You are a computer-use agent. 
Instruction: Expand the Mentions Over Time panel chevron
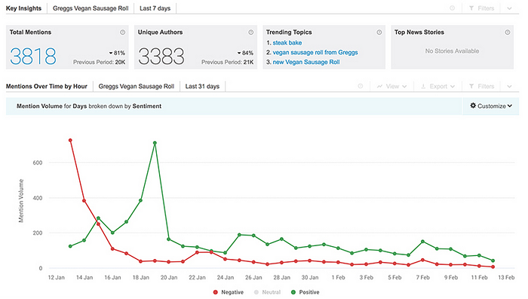pos(509,87)
